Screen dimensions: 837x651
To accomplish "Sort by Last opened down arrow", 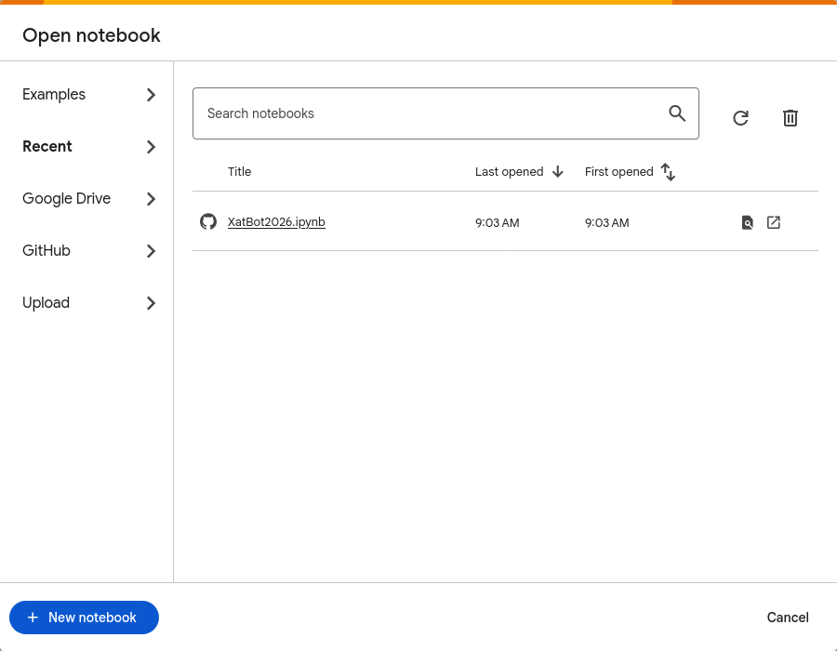I will [x=558, y=171].
